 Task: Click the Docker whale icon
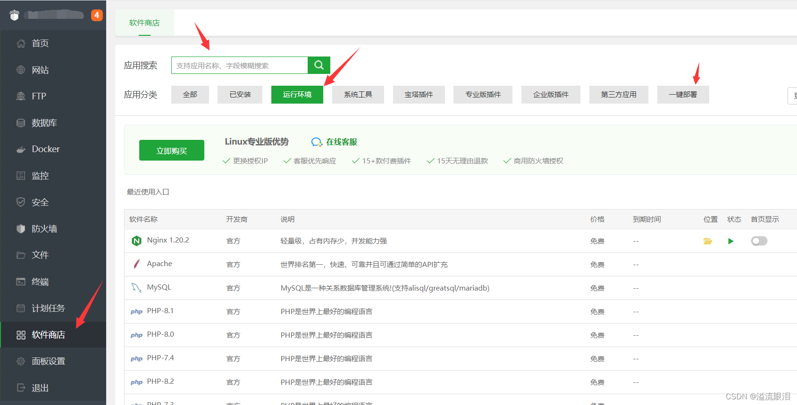(21, 149)
